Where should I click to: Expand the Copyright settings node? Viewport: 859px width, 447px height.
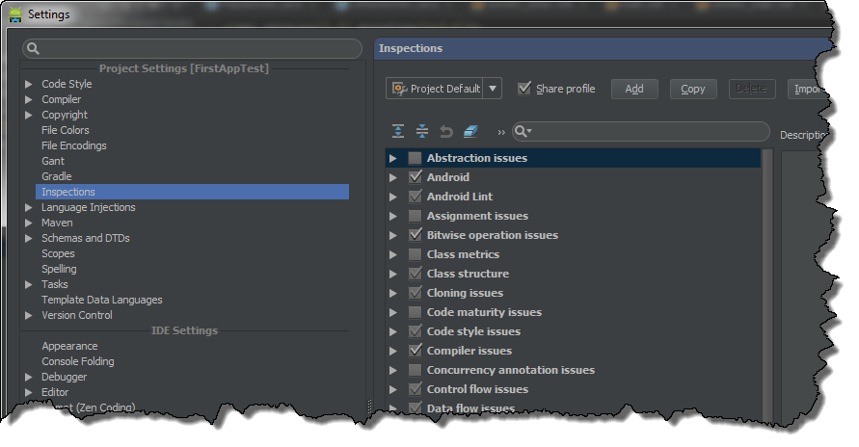click(29, 115)
